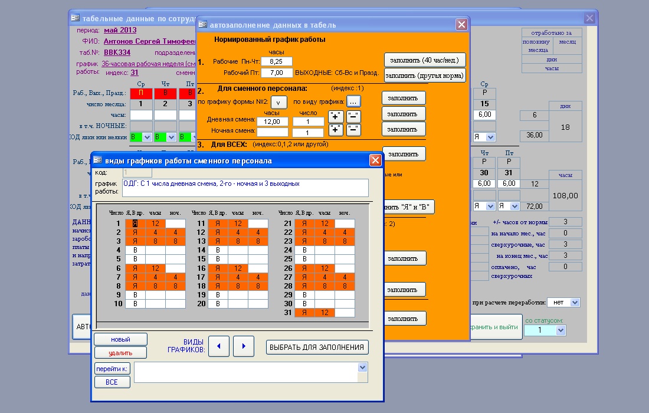Open 'Я' dropdown under day 31
This screenshot has width=649, height=413.
[x=514, y=206]
